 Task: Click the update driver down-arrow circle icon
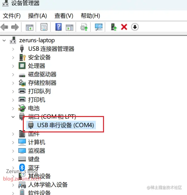click(135, 27)
